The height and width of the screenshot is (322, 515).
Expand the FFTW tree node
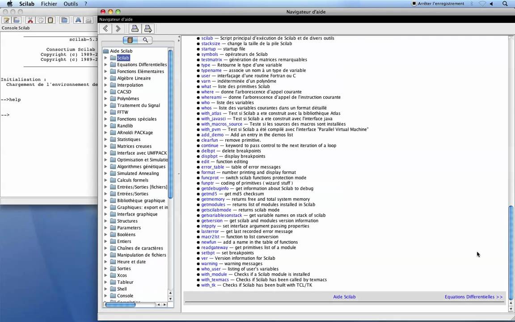tap(106, 112)
